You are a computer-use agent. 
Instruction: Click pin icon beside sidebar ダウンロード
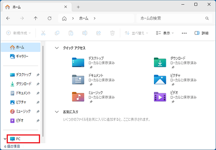[x=38, y=84]
